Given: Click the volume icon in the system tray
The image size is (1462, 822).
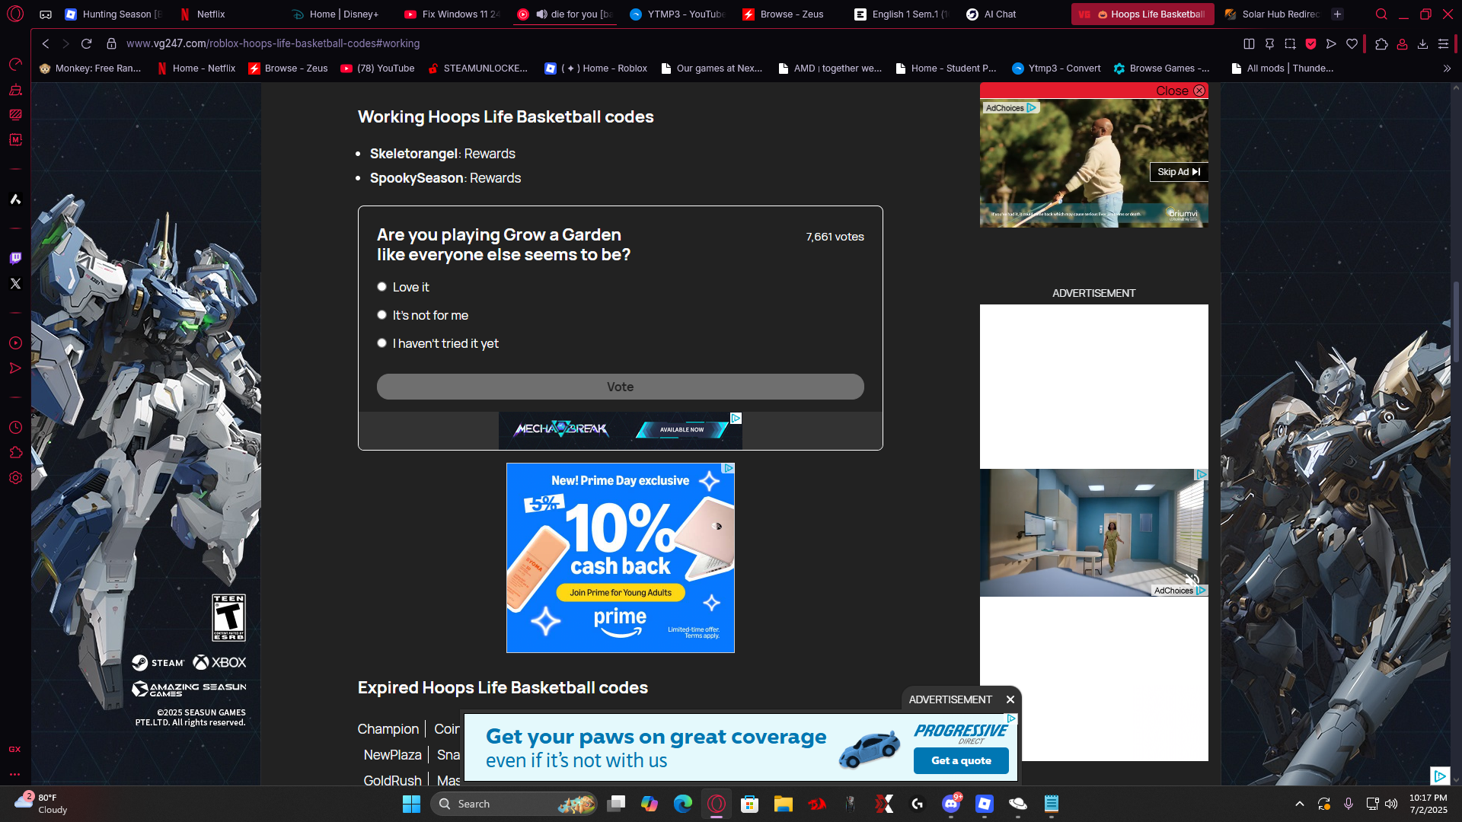Looking at the screenshot, I should 1391,804.
